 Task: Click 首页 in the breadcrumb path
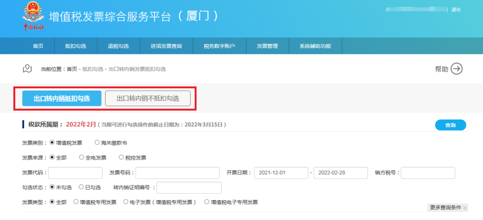click(x=72, y=69)
